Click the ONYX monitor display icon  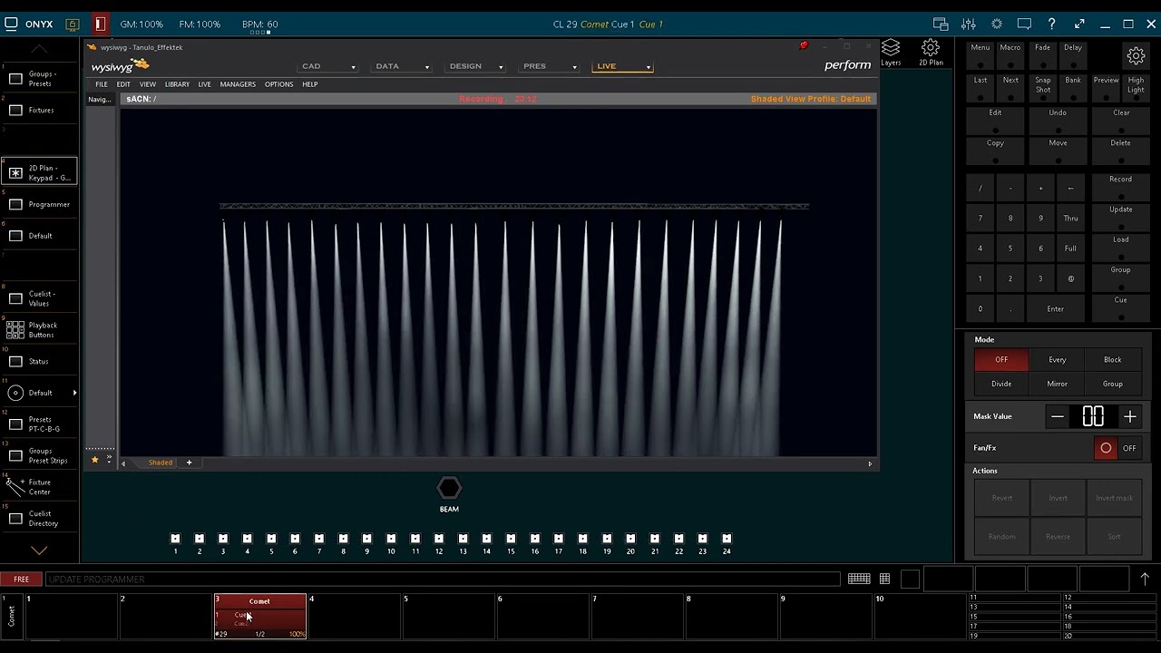[1024, 24]
